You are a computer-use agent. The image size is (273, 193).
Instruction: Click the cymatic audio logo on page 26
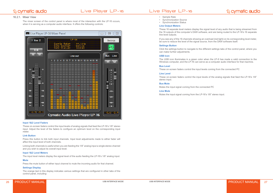pos(30,11)
